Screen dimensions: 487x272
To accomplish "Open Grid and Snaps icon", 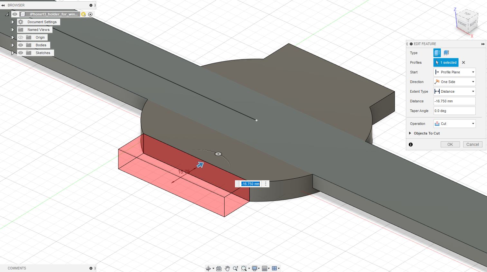I will 265,268.
